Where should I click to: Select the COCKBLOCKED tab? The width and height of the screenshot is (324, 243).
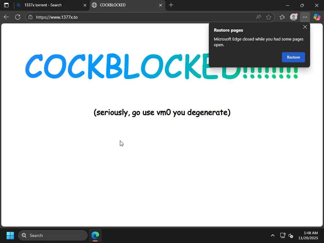[127, 5]
